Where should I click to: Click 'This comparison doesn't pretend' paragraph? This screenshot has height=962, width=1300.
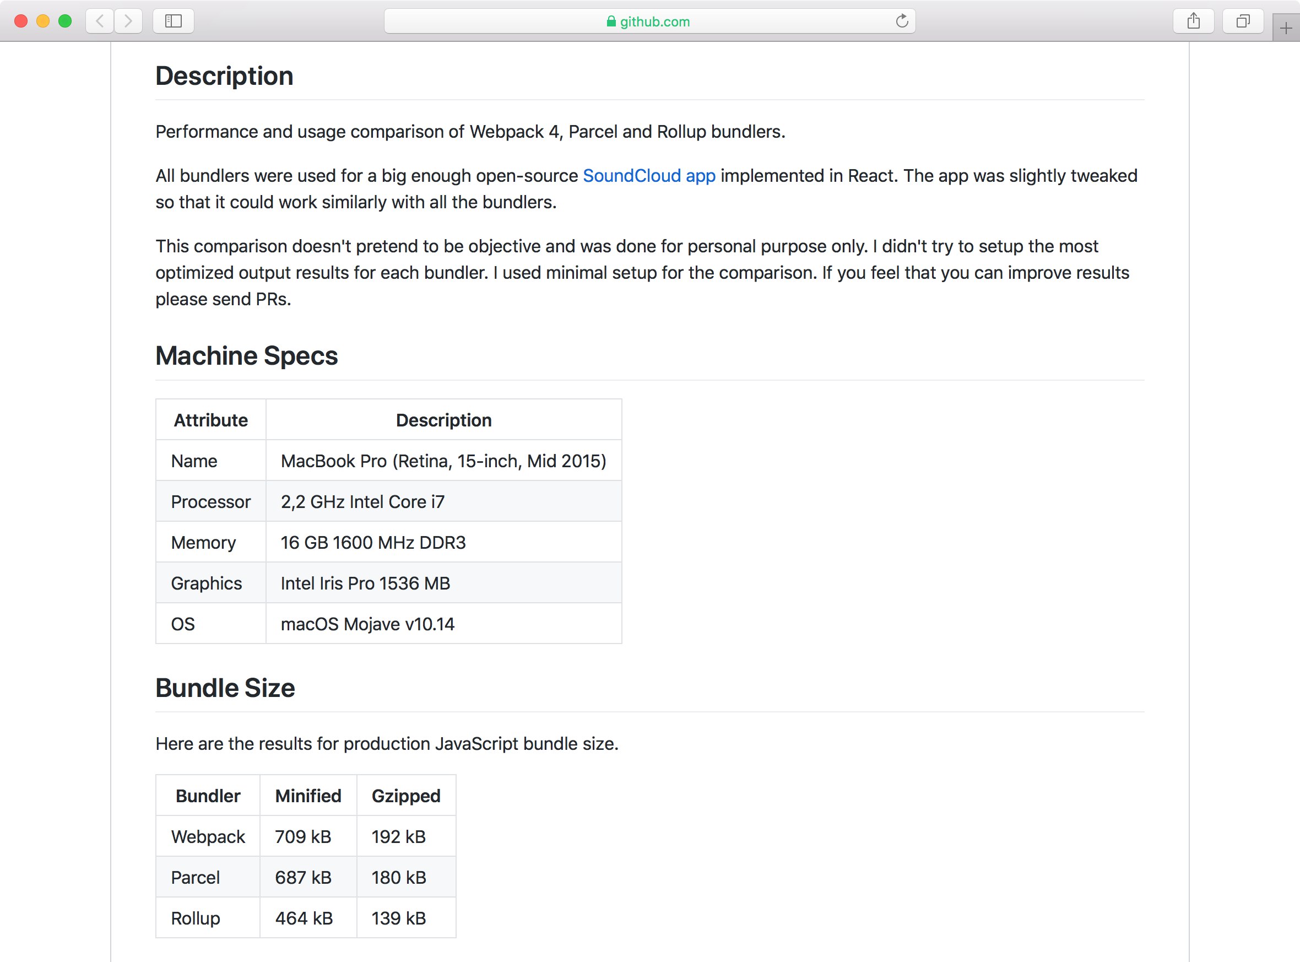643,273
